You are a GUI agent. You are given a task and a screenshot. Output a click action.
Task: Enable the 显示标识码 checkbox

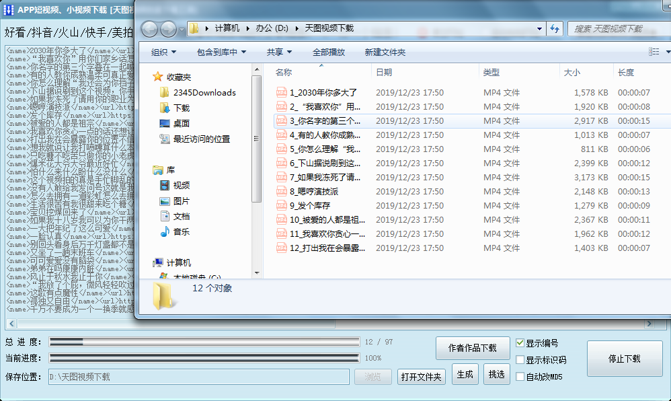(x=520, y=360)
